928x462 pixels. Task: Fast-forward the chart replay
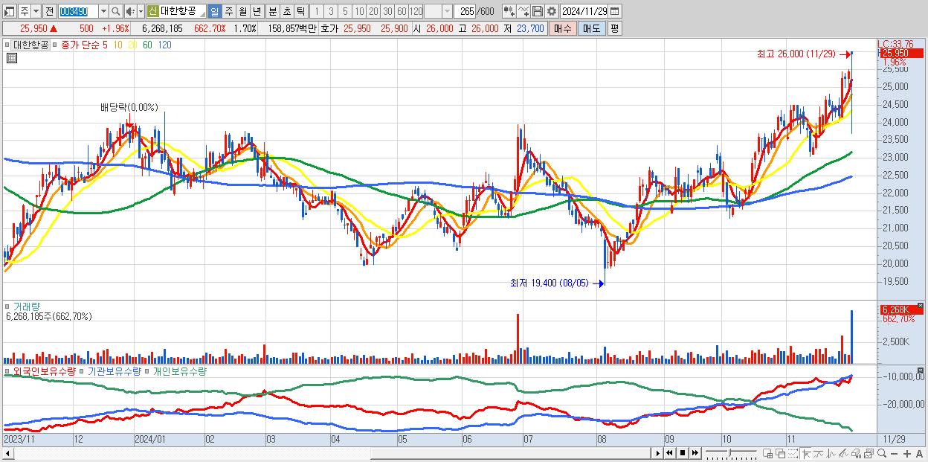pos(695,453)
